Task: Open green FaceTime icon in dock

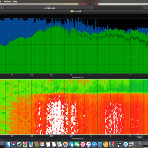Action: 77,144
